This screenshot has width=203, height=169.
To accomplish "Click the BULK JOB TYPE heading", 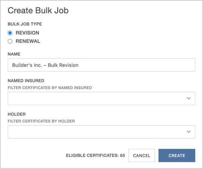I will click(25, 24).
